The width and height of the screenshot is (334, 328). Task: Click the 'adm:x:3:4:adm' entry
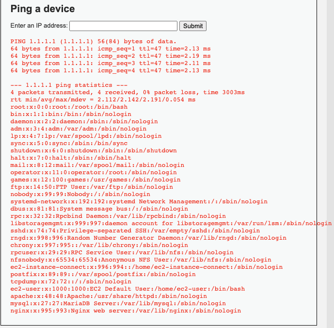coord(79,129)
